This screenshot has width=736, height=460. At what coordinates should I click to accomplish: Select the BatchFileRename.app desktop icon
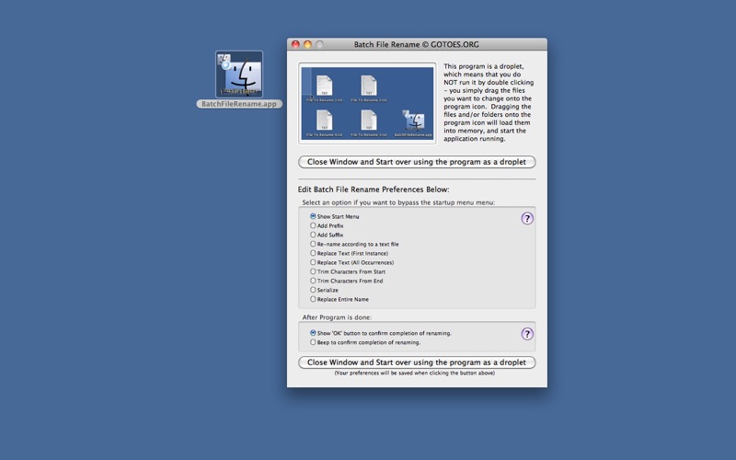tap(239, 75)
